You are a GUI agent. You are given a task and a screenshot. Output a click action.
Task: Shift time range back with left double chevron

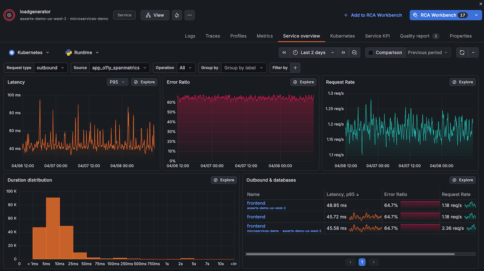coord(284,52)
